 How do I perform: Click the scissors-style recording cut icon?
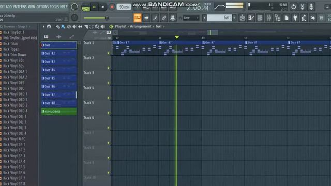302,7
